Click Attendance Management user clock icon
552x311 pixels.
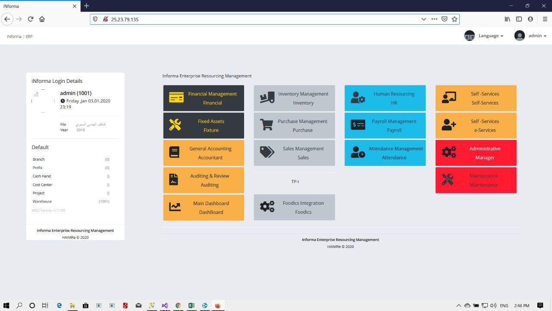(358, 152)
